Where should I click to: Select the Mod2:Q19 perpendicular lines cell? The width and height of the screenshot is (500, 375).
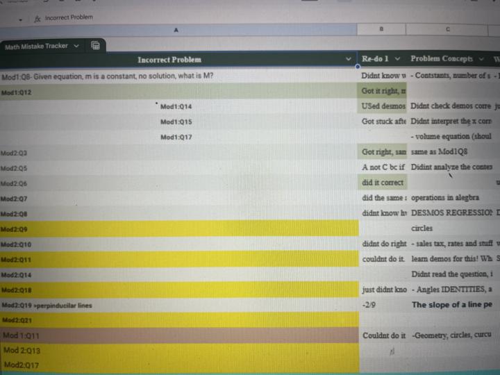tap(179, 305)
